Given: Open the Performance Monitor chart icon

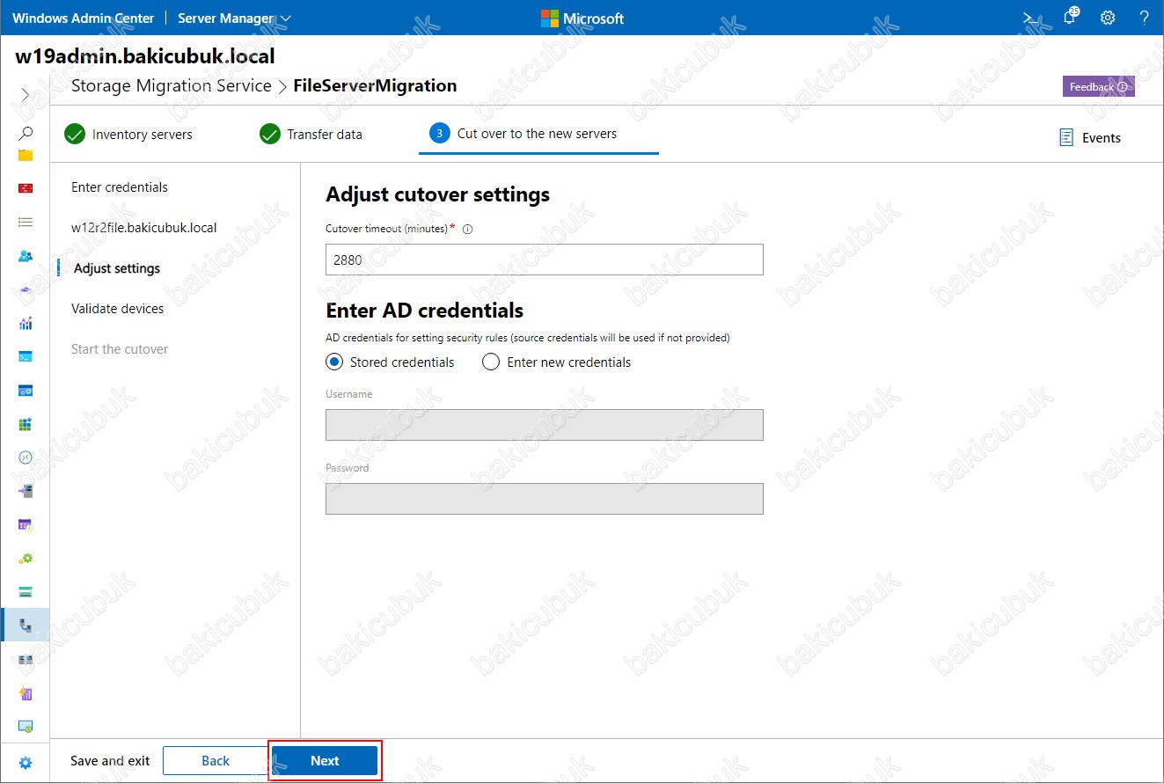Looking at the screenshot, I should coord(26,323).
